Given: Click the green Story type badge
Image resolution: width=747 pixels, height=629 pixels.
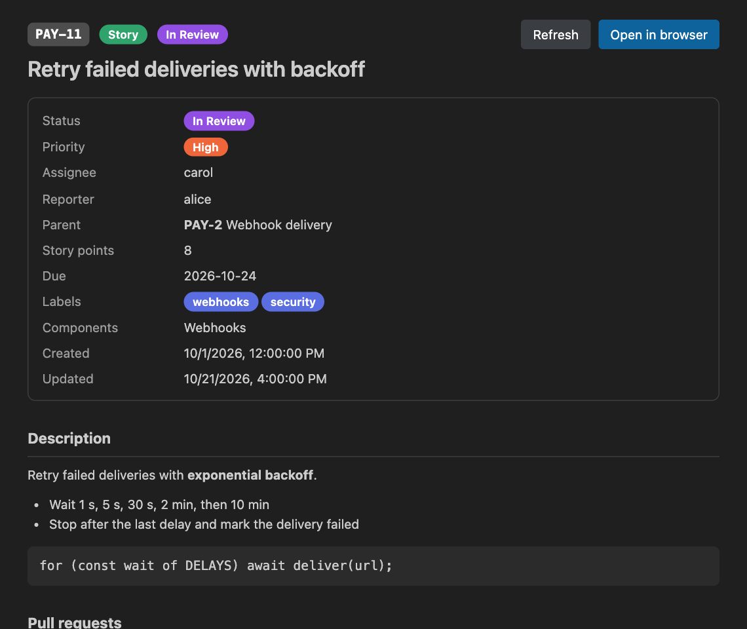Looking at the screenshot, I should (x=123, y=34).
